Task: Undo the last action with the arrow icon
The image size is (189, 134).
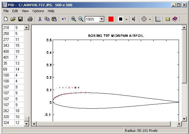Action: click(64, 19)
